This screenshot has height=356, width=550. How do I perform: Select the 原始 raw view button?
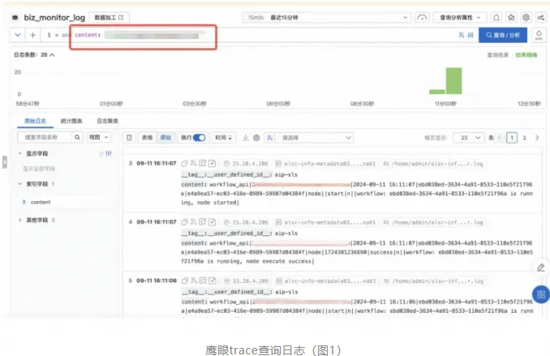tap(165, 138)
